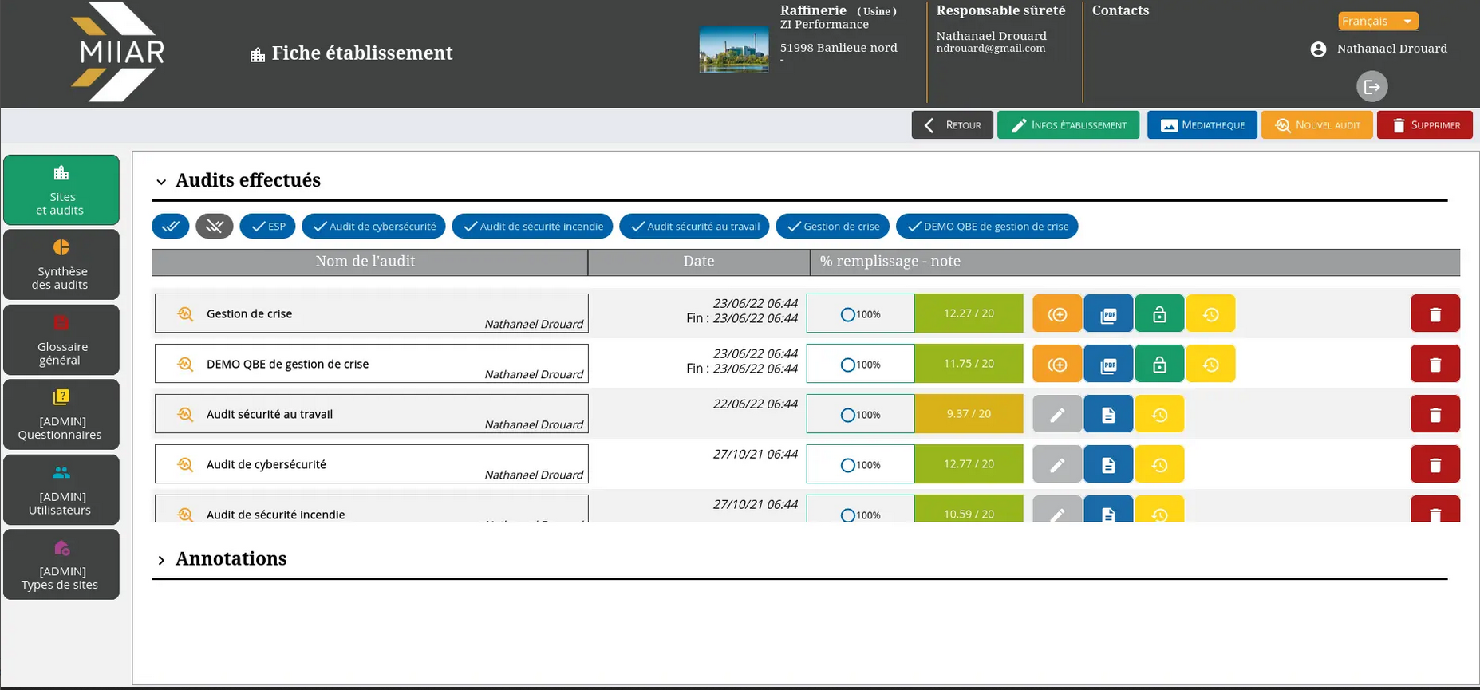Open PDF report for Gestion de crise
The height and width of the screenshot is (690, 1480).
click(x=1108, y=313)
